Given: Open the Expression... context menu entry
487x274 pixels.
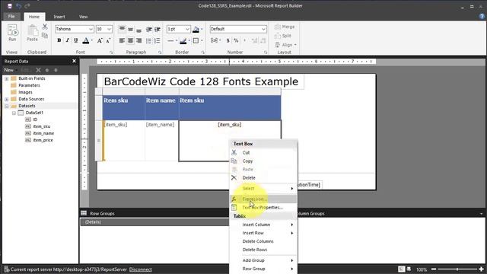Looking at the screenshot, I should (263, 199).
